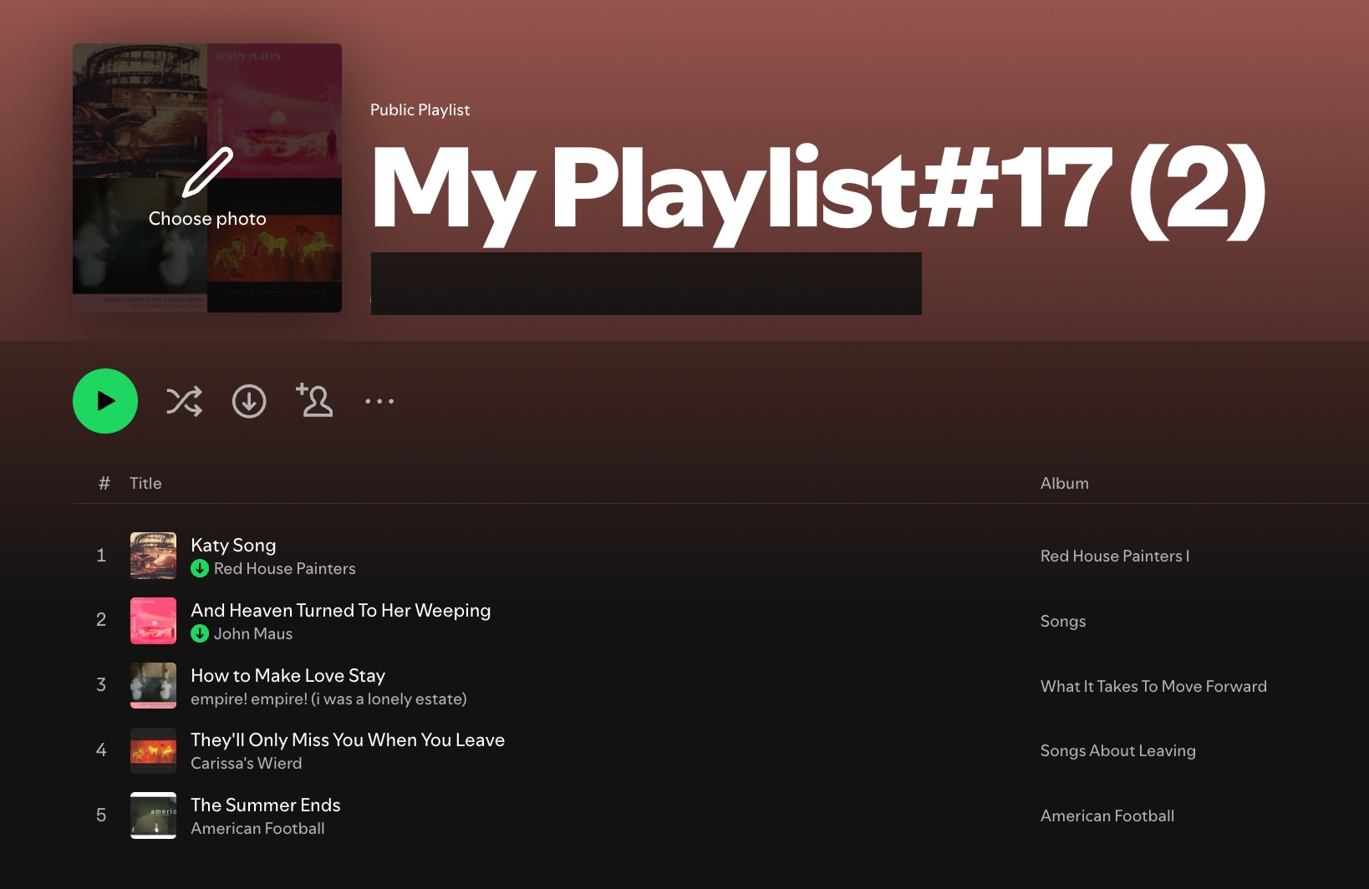This screenshot has height=889, width=1369.
Task: Open the Songs About Leaving album link
Action: click(x=1118, y=750)
